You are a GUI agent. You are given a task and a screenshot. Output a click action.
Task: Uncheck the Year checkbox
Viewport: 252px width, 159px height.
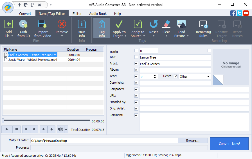click(136, 76)
